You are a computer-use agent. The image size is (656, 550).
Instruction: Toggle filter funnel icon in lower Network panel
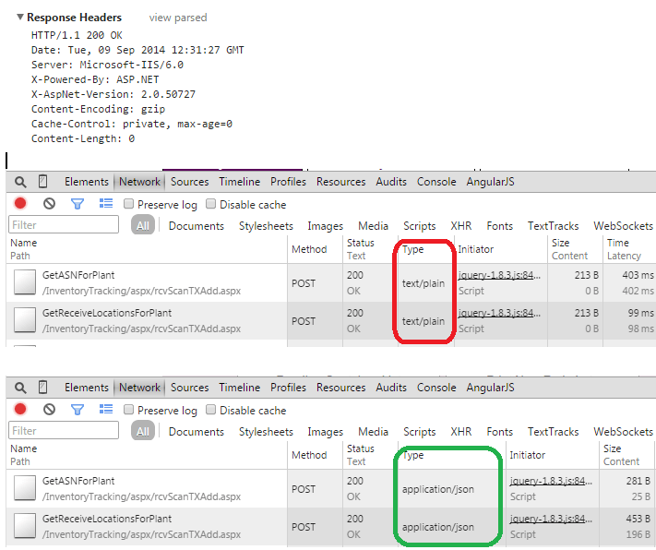(78, 410)
